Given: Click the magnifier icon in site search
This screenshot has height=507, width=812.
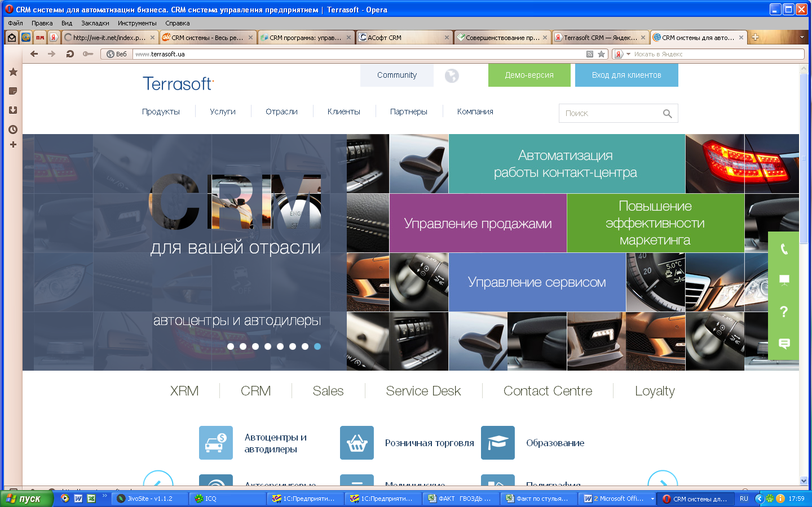Looking at the screenshot, I should [667, 114].
